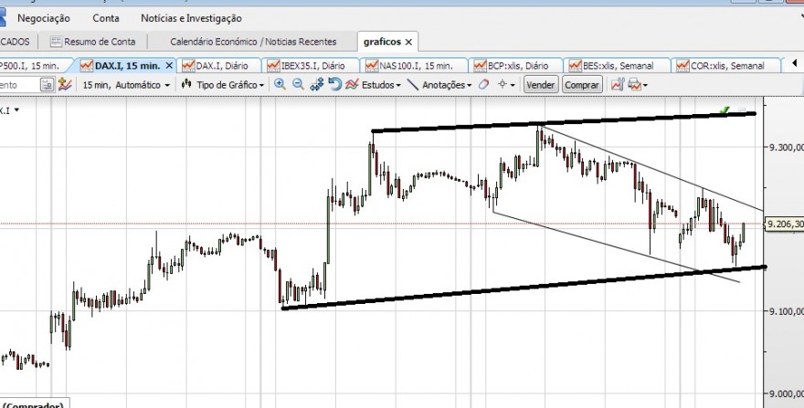Switch to the IBEX35.I, Diário chart tab
This screenshot has height=408, width=804.
(x=312, y=66)
